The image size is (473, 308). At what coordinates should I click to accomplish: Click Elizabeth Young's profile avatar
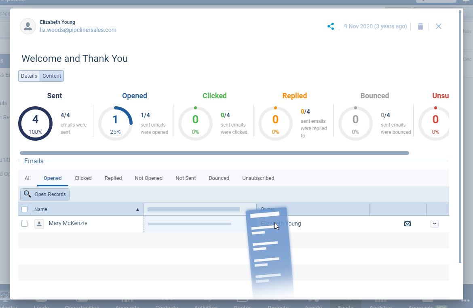[28, 26]
